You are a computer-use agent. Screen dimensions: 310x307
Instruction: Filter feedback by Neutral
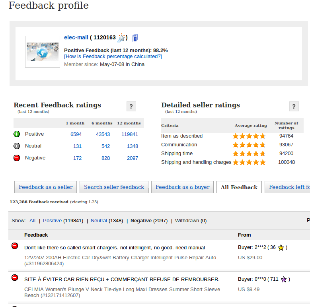(99, 221)
